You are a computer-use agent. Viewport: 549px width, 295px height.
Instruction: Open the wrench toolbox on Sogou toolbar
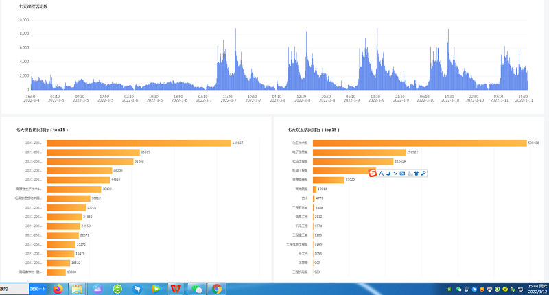pyautogui.click(x=423, y=173)
